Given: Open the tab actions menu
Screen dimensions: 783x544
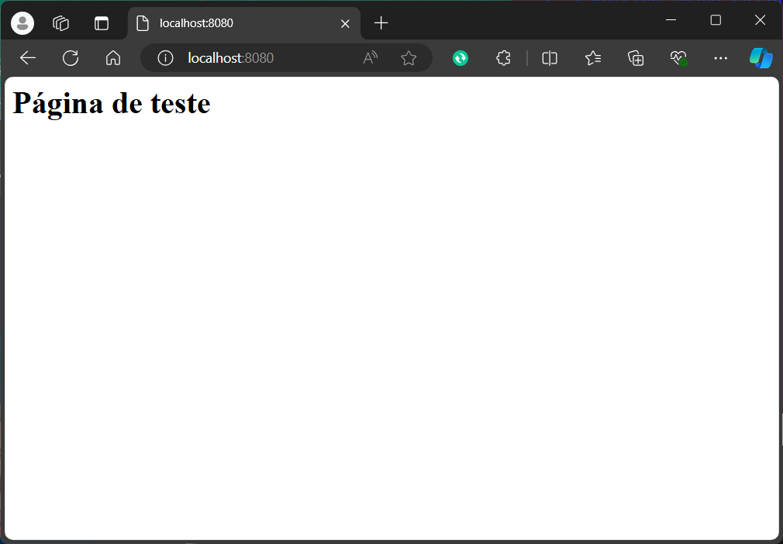Looking at the screenshot, I should pyautogui.click(x=102, y=23).
